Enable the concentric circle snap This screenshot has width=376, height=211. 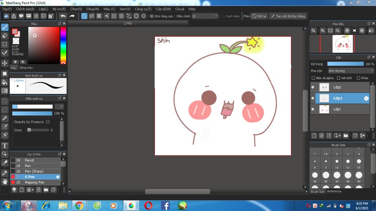point(121,16)
